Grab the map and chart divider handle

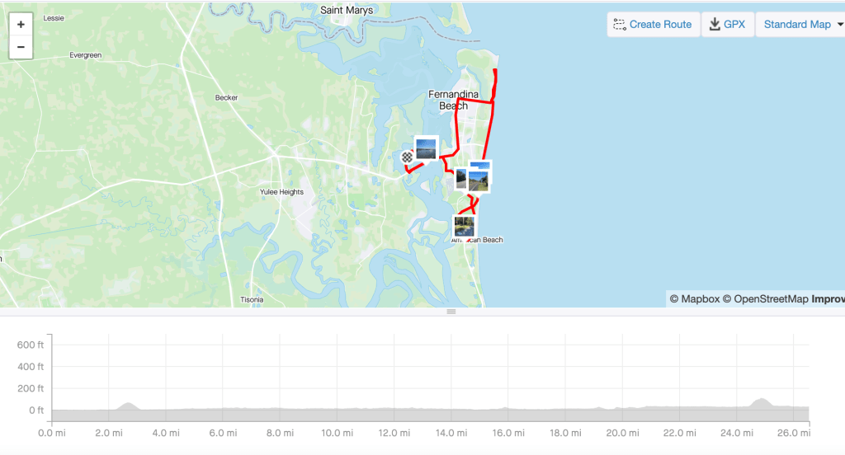tap(451, 312)
